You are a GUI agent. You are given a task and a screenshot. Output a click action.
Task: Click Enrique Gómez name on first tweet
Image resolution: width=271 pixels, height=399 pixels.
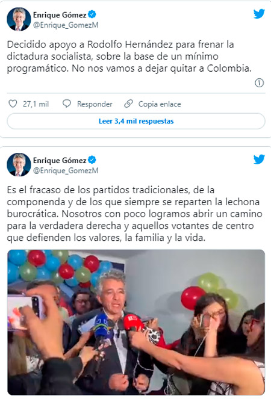click(60, 15)
